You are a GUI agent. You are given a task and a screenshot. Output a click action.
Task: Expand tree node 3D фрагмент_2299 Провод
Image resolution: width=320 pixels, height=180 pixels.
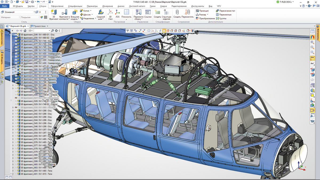click(x=13, y=66)
